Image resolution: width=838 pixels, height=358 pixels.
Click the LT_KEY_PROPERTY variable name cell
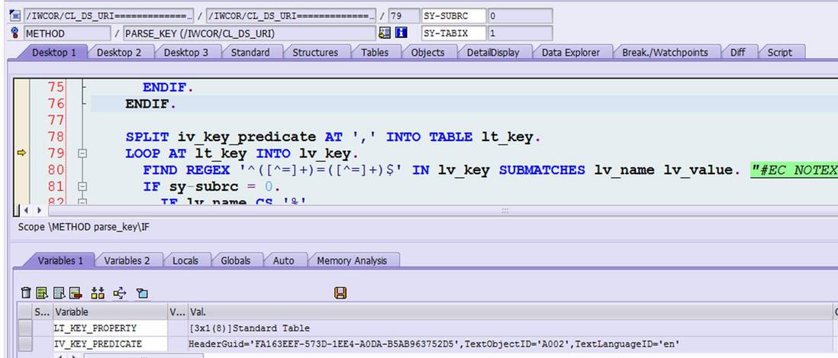coord(110,328)
